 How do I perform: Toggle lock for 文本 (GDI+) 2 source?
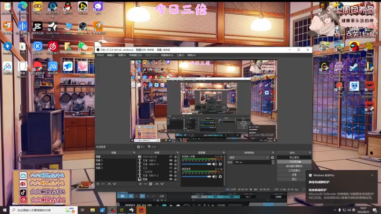tap(175, 175)
